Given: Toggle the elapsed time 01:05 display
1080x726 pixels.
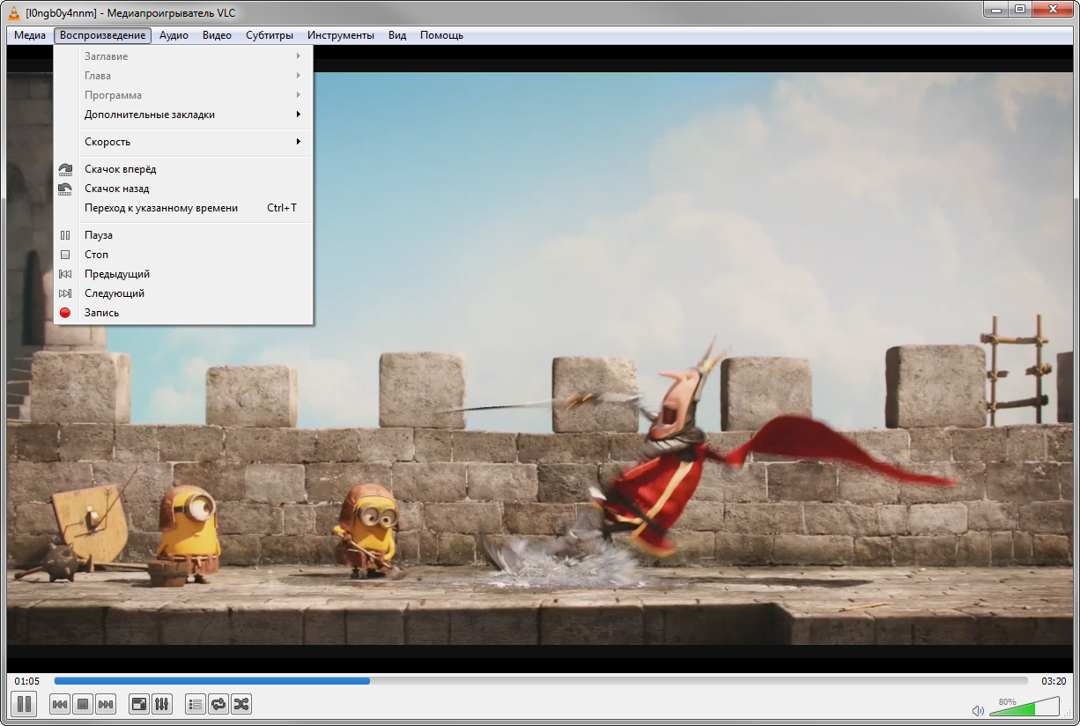Looking at the screenshot, I should pyautogui.click(x=27, y=681).
